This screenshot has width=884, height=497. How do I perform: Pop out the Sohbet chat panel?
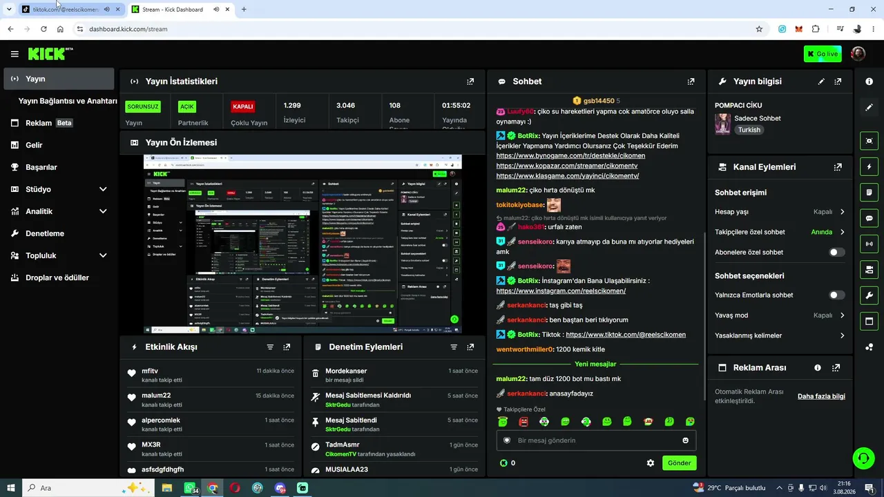click(691, 81)
